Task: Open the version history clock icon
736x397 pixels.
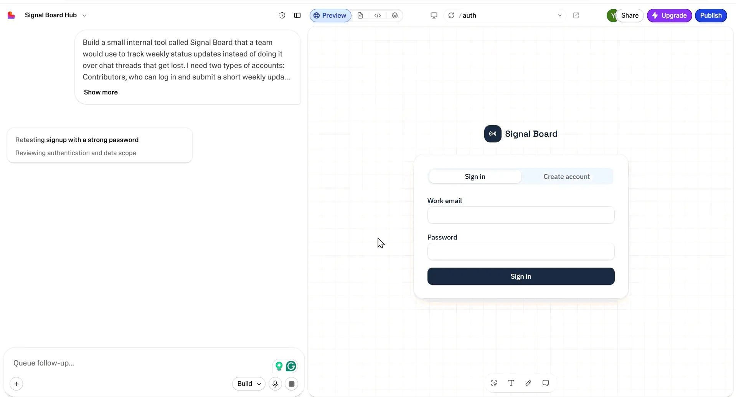Action: [x=282, y=15]
